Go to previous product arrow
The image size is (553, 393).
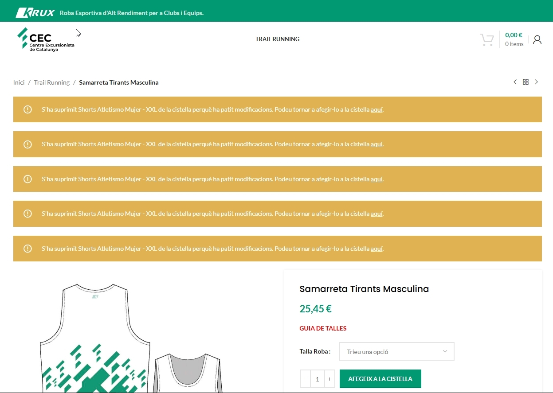pyautogui.click(x=515, y=82)
